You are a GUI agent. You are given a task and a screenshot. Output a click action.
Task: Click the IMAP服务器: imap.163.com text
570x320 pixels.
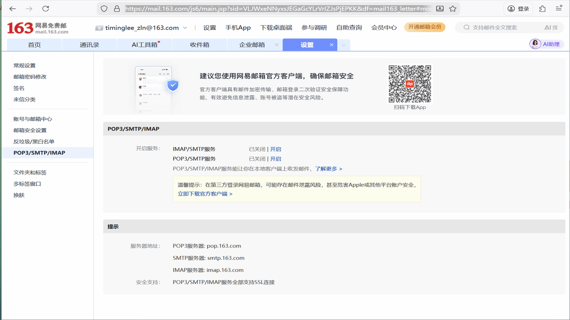point(208,270)
